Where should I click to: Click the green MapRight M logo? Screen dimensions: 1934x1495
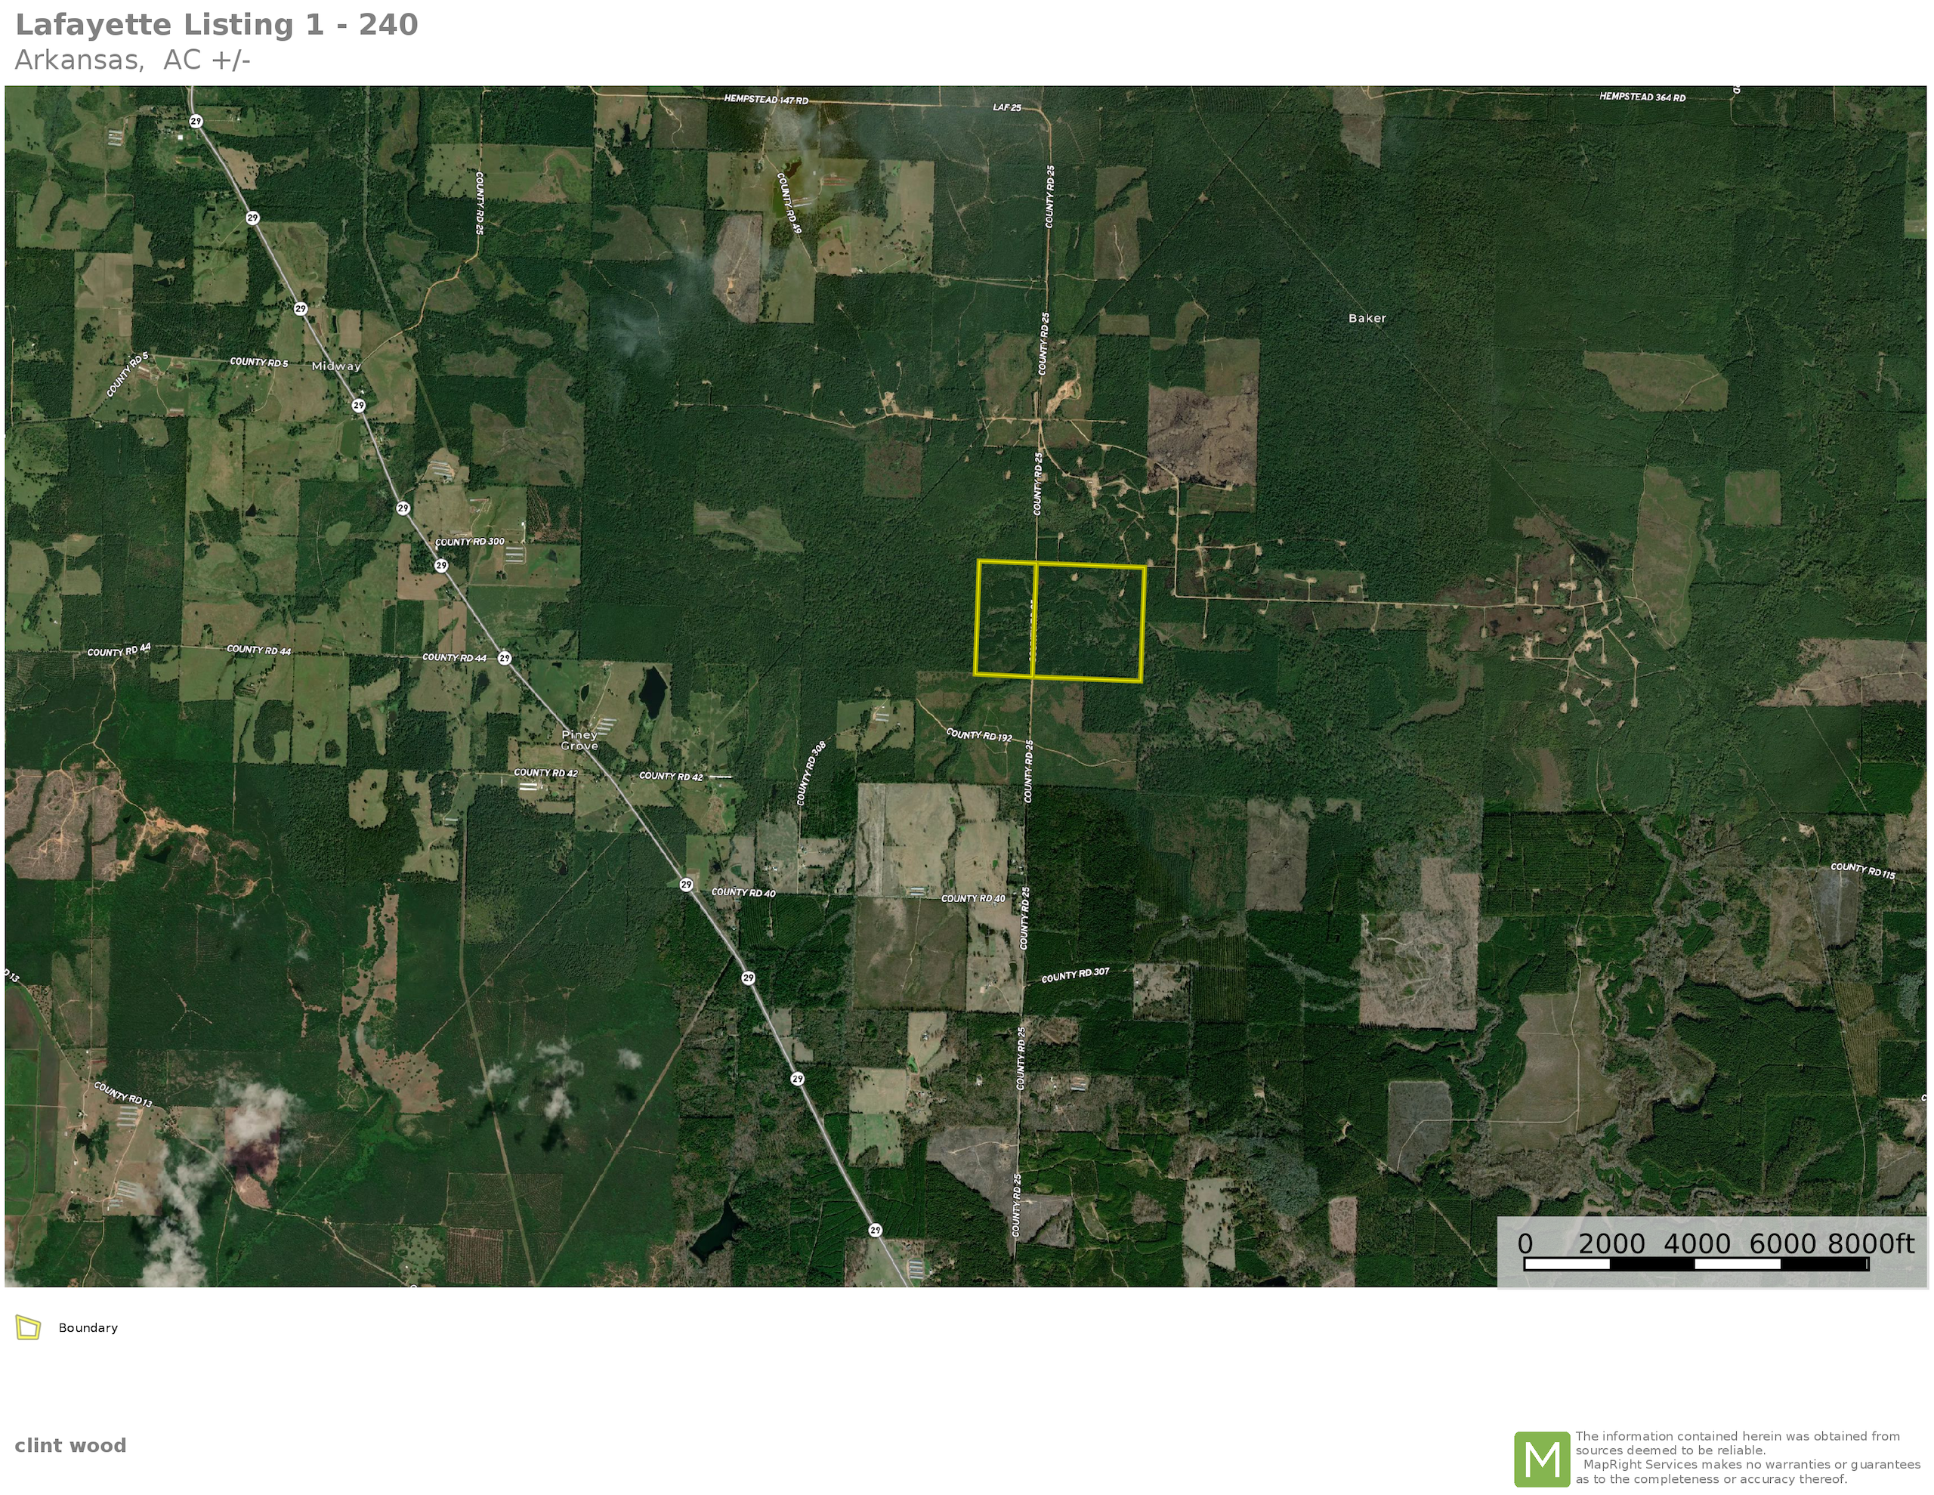pyautogui.click(x=1542, y=1459)
